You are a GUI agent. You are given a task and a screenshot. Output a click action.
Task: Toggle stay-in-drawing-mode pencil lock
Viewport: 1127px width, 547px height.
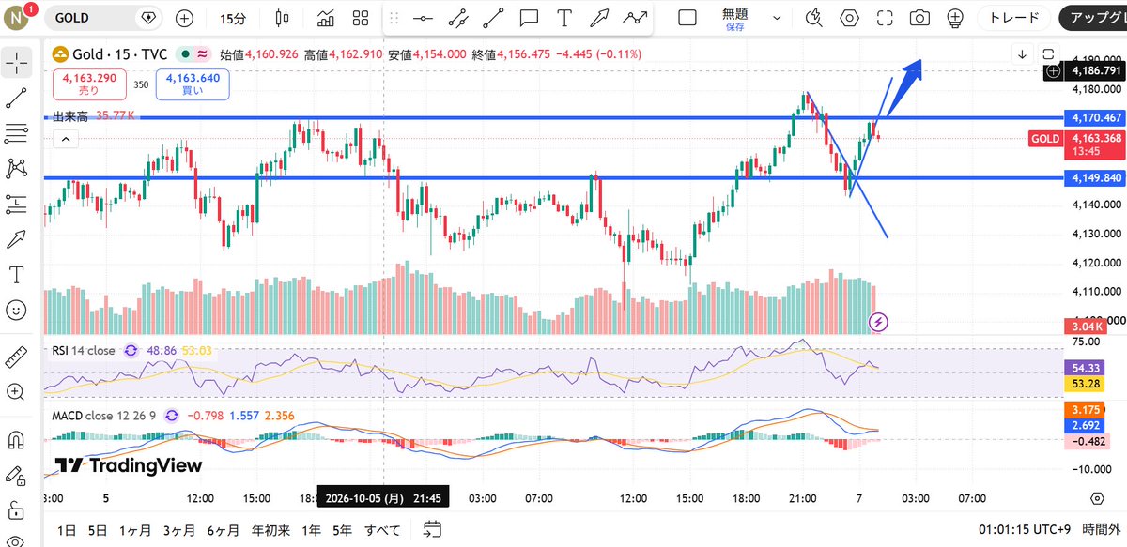pos(16,475)
